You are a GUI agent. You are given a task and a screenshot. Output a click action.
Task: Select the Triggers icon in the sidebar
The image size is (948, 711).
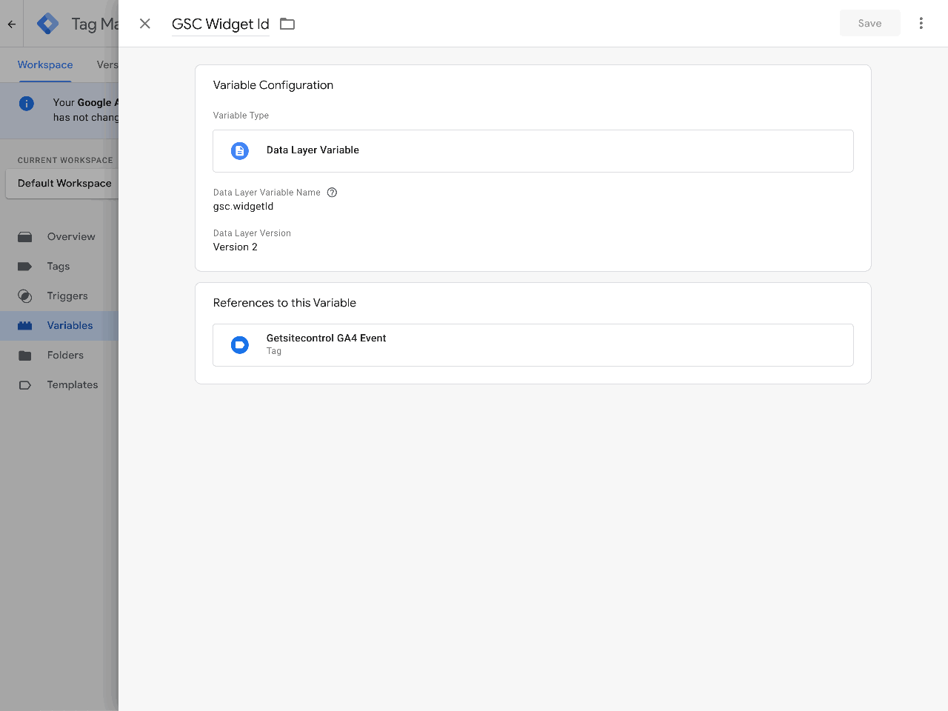pos(25,296)
